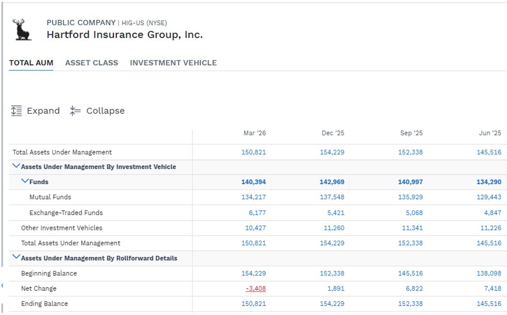Click the Expand button label
The height and width of the screenshot is (315, 507).
[43, 111]
